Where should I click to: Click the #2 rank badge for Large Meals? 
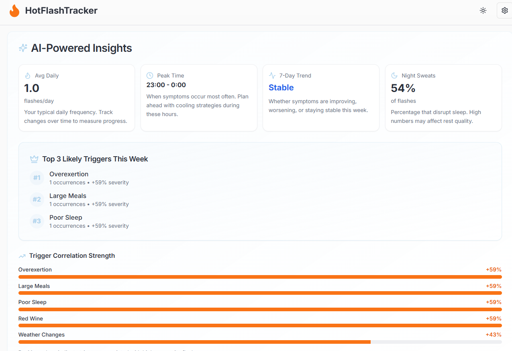tap(37, 199)
